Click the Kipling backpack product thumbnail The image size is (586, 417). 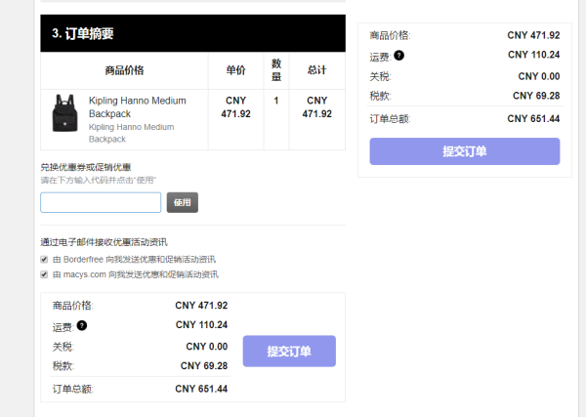(x=65, y=113)
